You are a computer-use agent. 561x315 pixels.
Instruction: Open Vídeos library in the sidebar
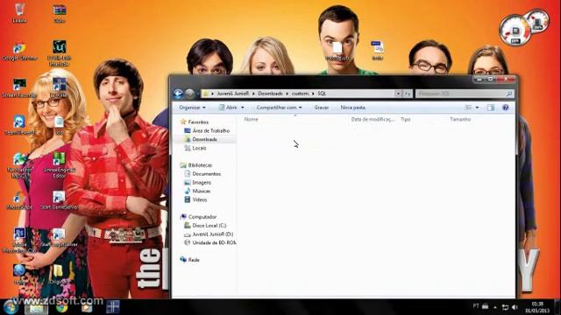click(x=199, y=199)
